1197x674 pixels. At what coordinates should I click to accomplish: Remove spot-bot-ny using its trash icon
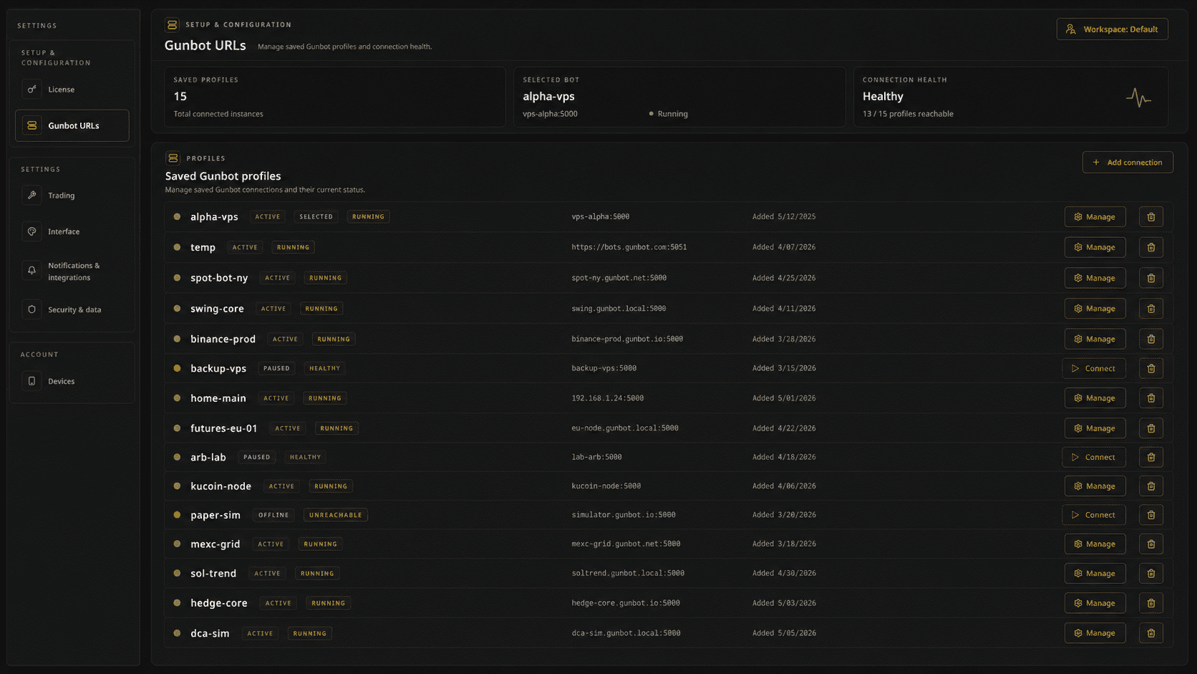coord(1150,278)
